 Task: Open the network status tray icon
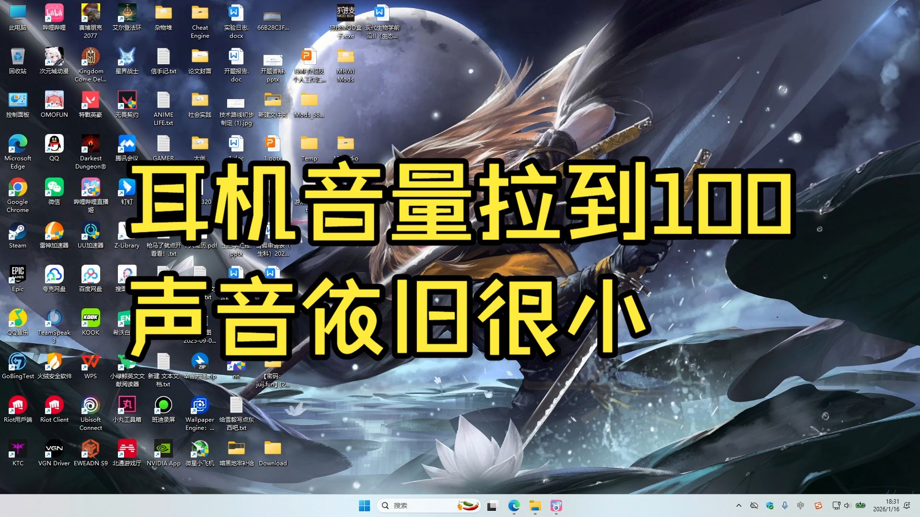(837, 506)
